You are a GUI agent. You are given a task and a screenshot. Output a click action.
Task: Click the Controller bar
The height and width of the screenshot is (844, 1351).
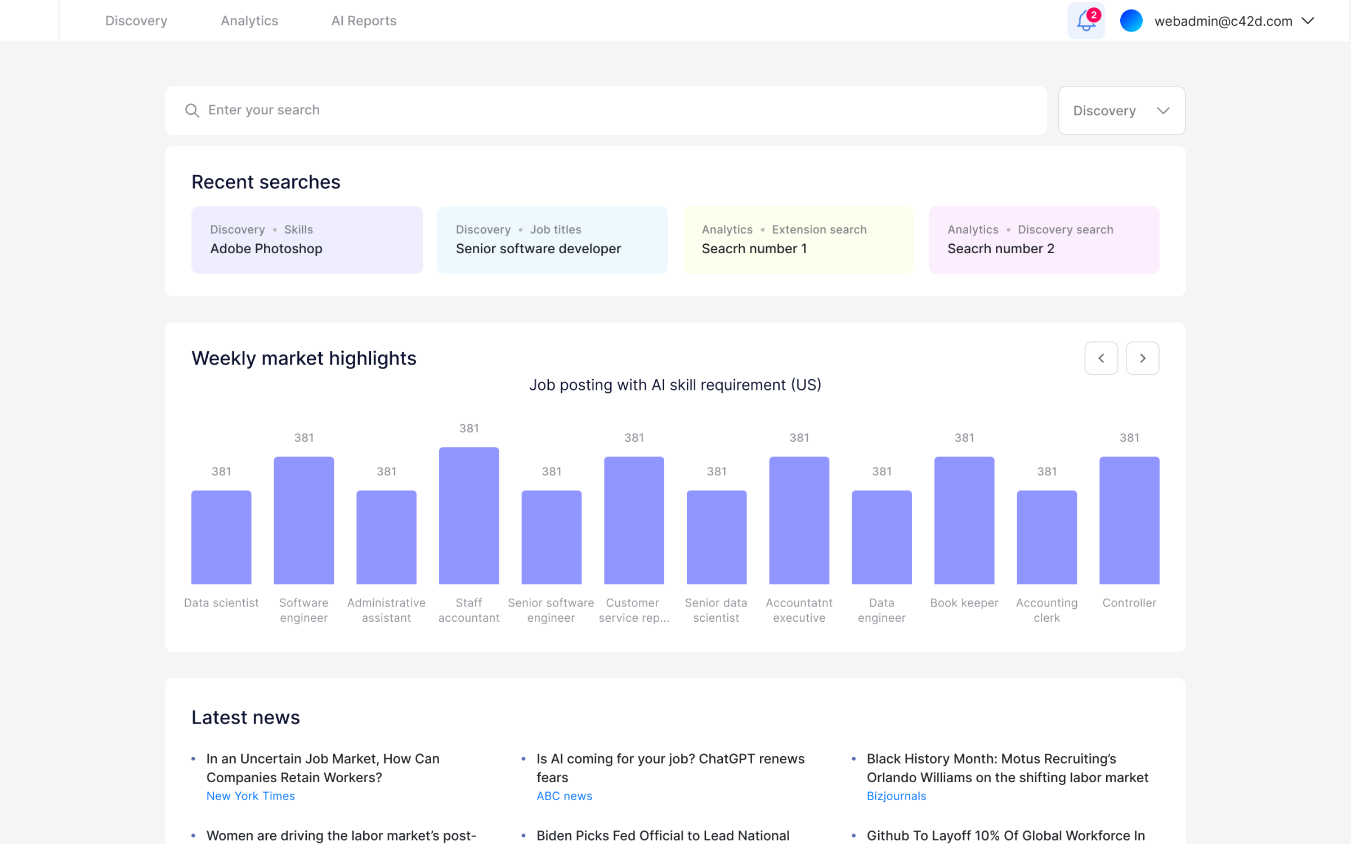pos(1129,520)
